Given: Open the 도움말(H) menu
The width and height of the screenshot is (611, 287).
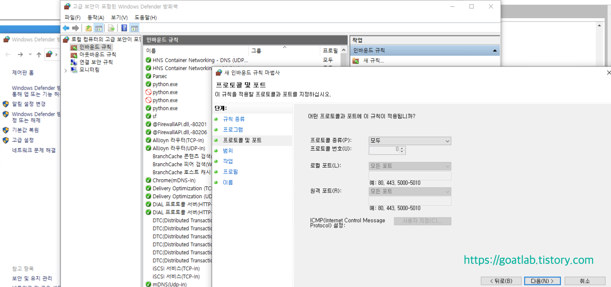Looking at the screenshot, I should tap(146, 17).
